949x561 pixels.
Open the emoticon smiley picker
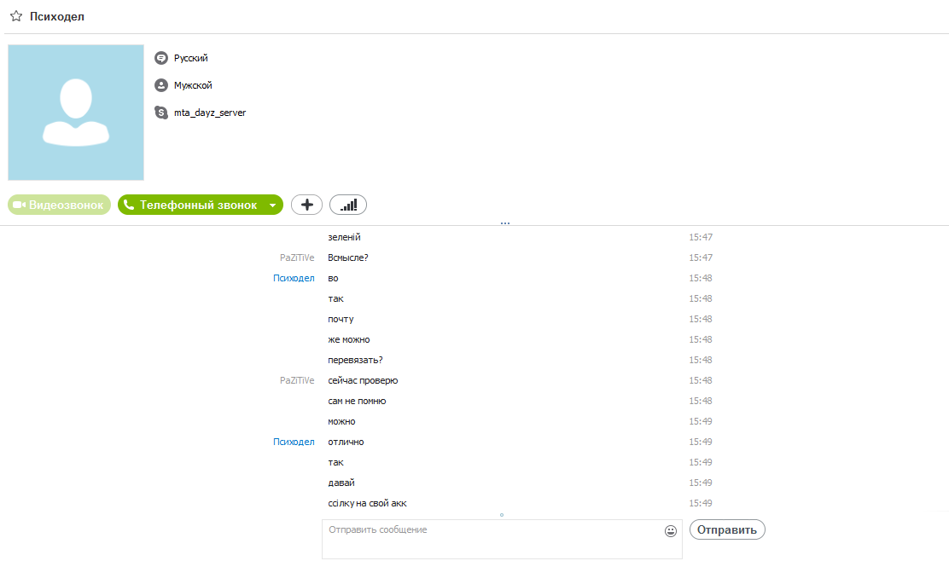pos(671,531)
